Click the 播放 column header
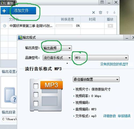Image resolution: width=134 pixels, height=129 pixels. click(x=110, y=19)
